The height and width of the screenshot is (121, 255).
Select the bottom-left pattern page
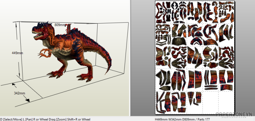163,102
